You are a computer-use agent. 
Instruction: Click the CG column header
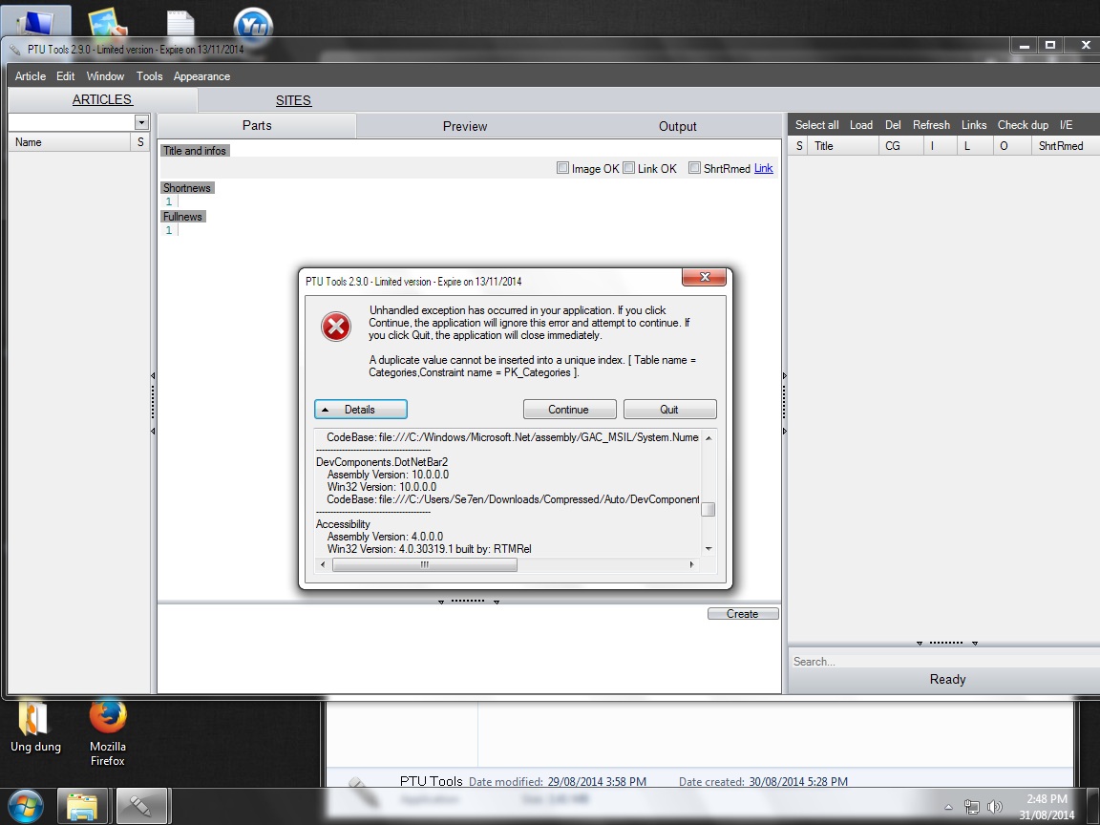click(x=900, y=146)
